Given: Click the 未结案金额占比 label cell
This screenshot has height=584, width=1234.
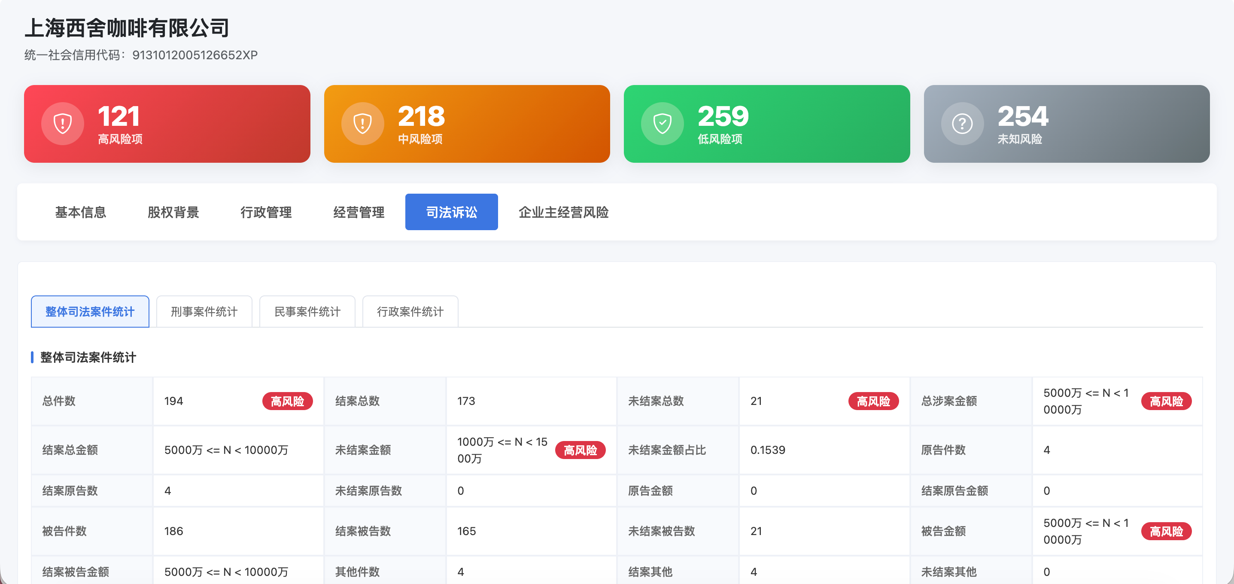Looking at the screenshot, I should tap(678, 450).
